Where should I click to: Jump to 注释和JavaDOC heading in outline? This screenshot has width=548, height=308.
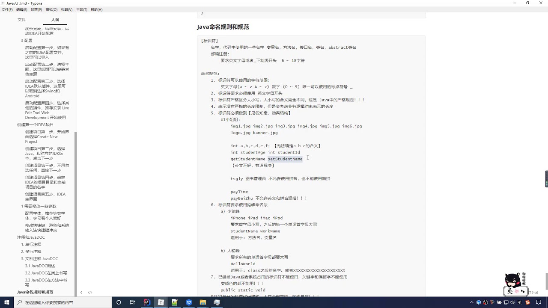pyautogui.click(x=31, y=237)
